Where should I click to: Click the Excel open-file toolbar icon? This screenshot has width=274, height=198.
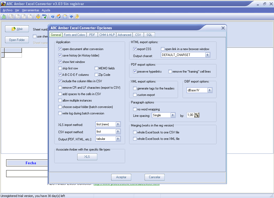[x=3, y=16]
